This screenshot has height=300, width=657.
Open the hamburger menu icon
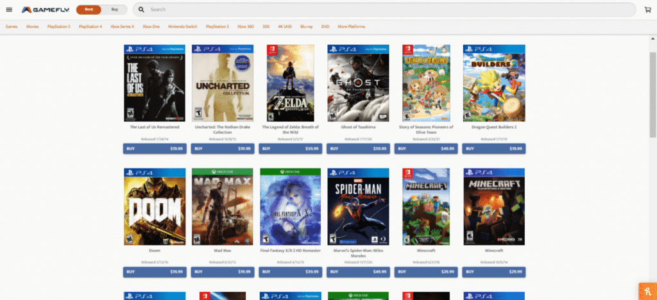(9, 10)
